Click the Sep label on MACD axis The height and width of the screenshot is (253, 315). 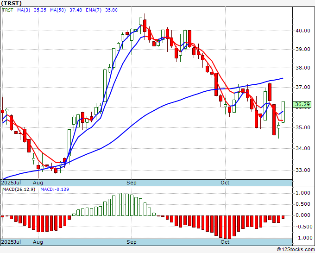point(132,242)
